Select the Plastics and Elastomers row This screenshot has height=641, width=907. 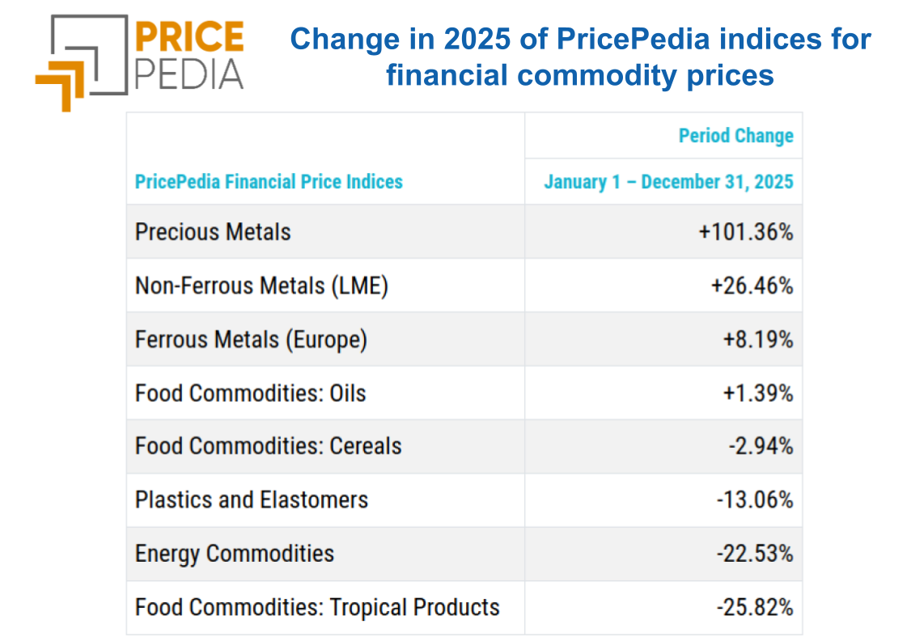tap(252, 500)
